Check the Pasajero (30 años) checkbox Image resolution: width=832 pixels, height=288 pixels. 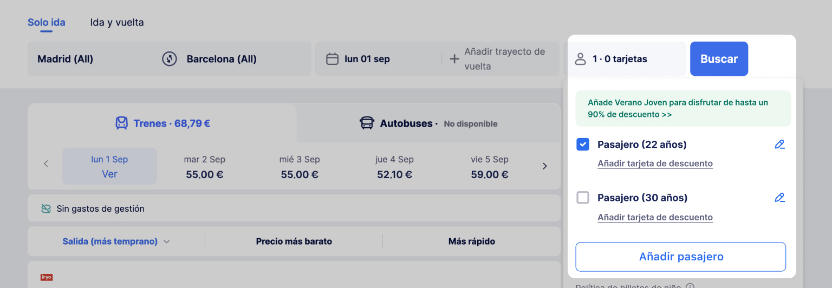click(x=583, y=198)
